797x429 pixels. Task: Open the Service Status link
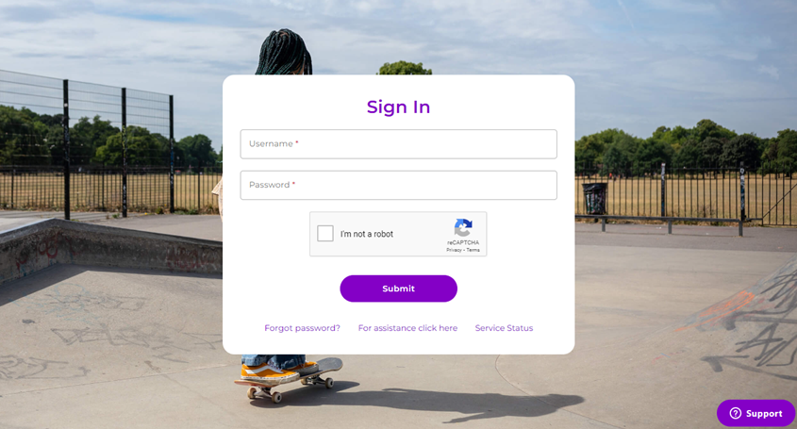click(504, 328)
